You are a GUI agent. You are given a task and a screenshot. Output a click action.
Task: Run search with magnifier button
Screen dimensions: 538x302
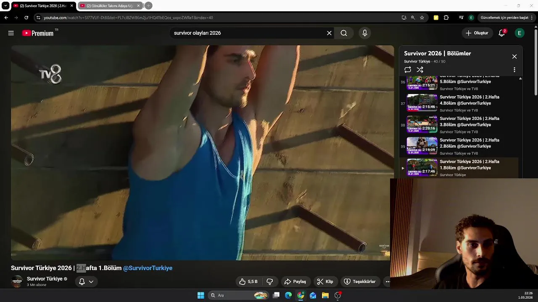pyautogui.click(x=344, y=33)
